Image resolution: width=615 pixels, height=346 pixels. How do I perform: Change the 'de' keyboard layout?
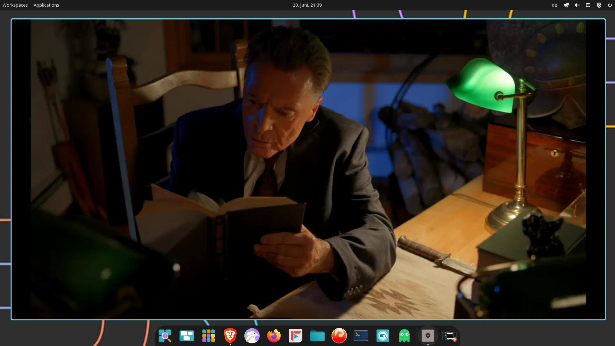(554, 5)
